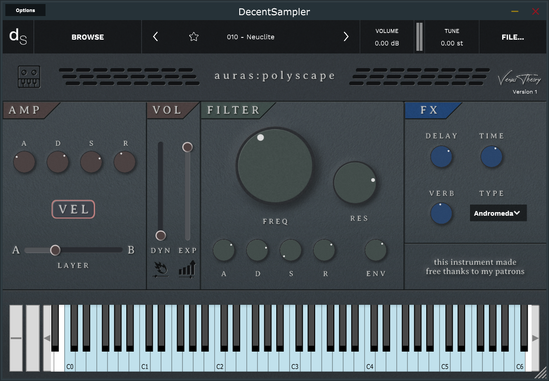Click the DecentSampler dS logo icon
Viewport: 549px width, 381px height.
click(18, 37)
